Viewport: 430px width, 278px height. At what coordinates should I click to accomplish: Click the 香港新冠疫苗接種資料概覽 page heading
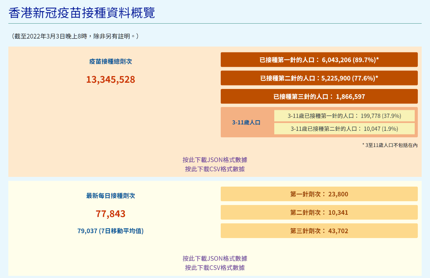[x=82, y=13]
